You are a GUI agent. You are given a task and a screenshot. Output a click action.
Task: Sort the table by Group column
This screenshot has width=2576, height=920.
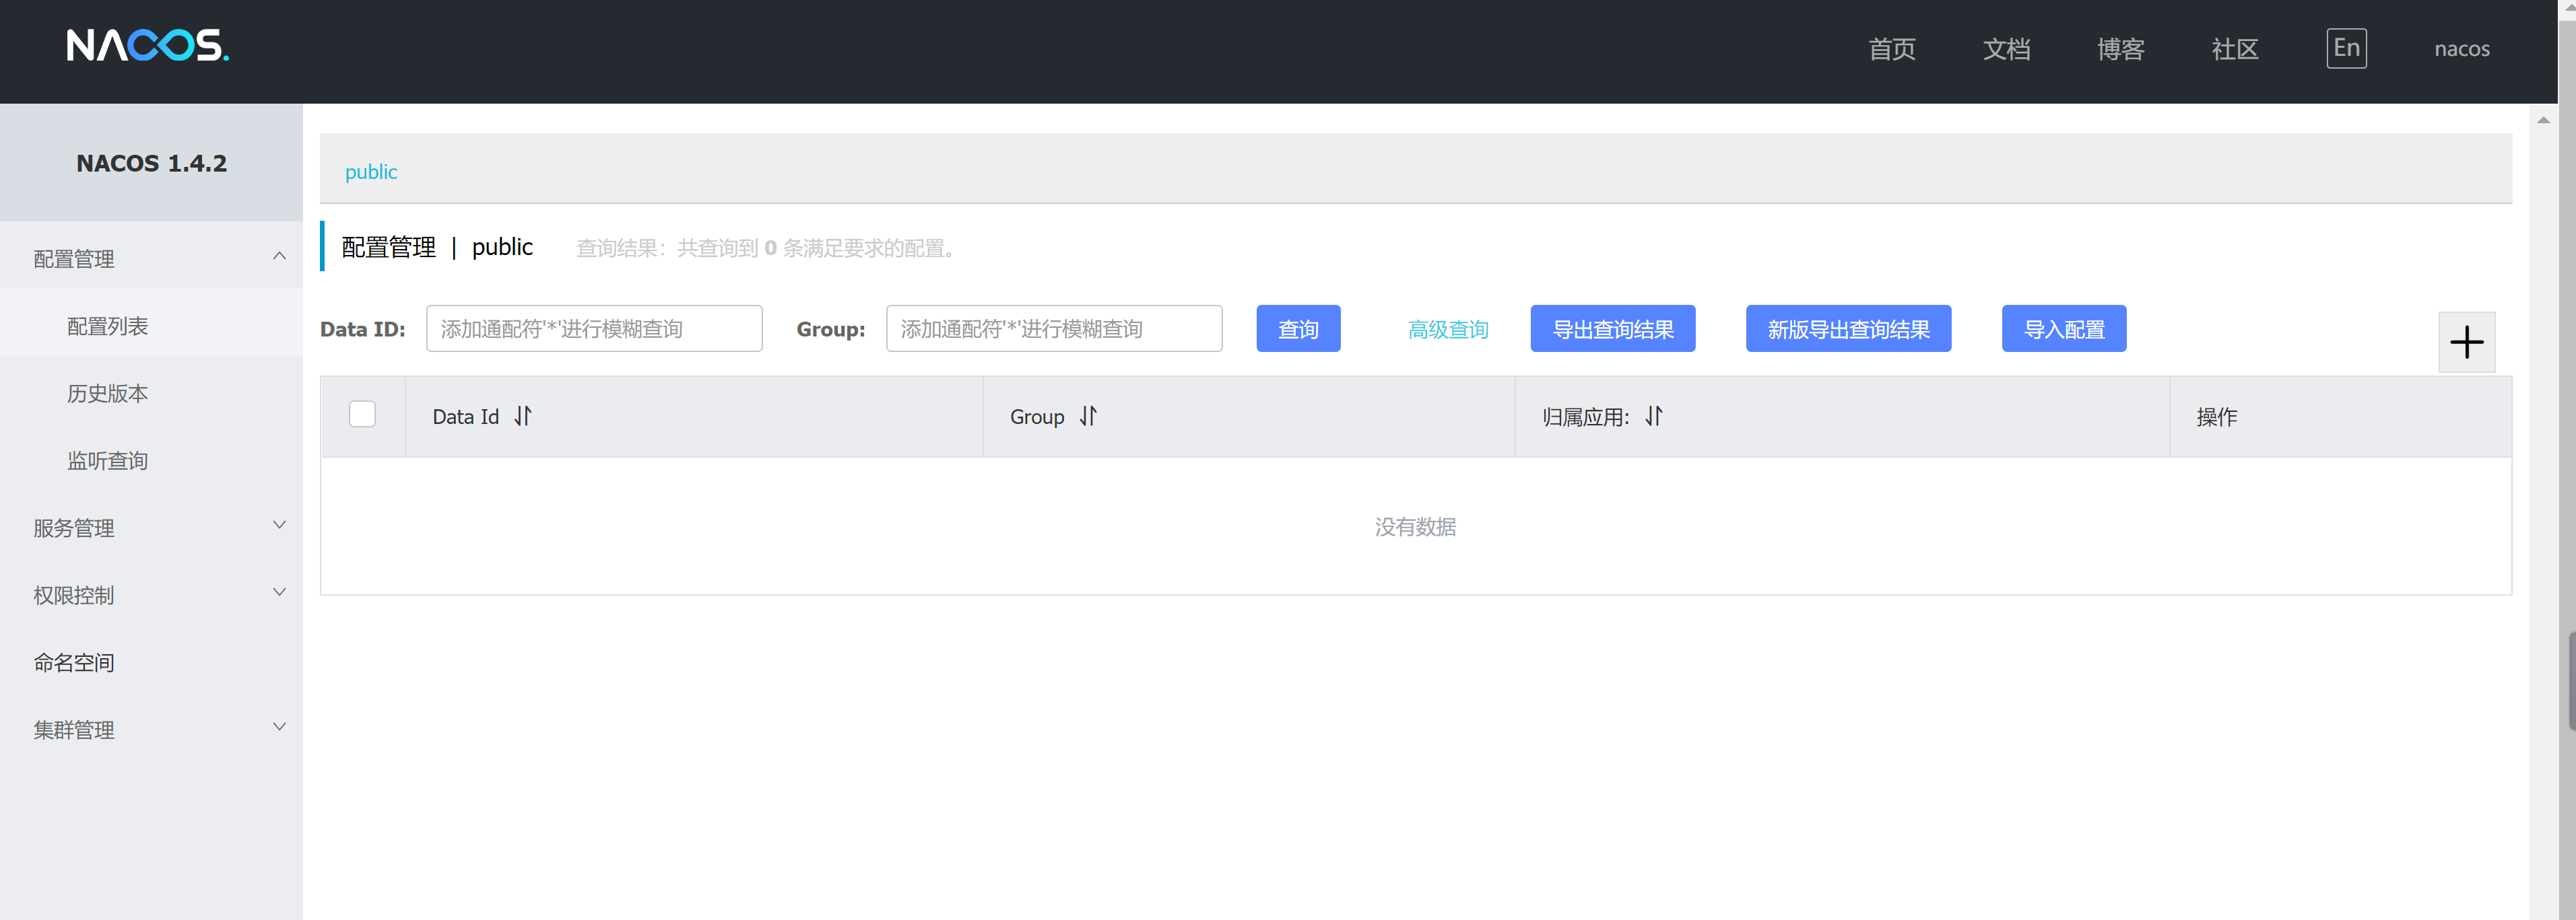pyautogui.click(x=1088, y=417)
